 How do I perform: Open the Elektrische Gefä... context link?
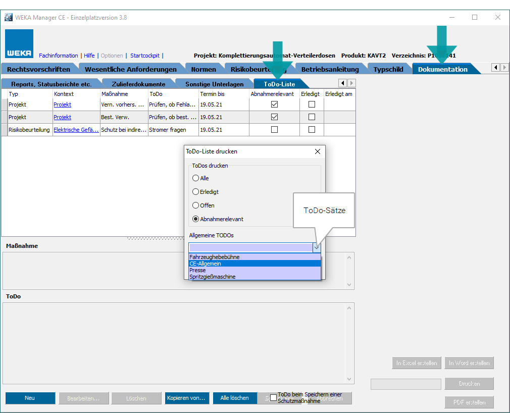(76, 130)
